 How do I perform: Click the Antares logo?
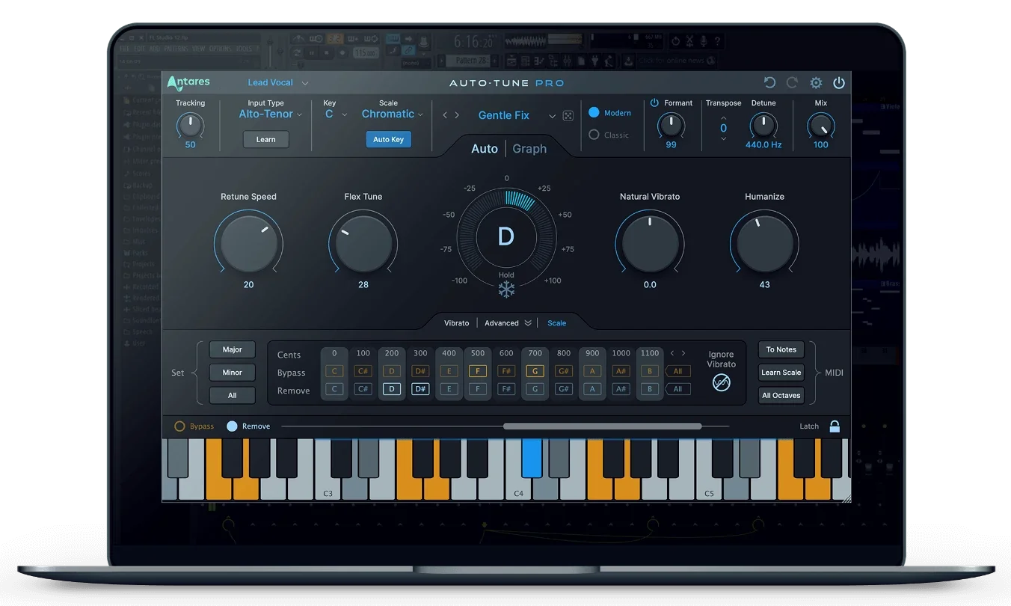[188, 82]
